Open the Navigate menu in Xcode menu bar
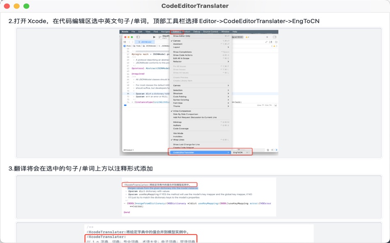The image size is (390, 243). 165,32
